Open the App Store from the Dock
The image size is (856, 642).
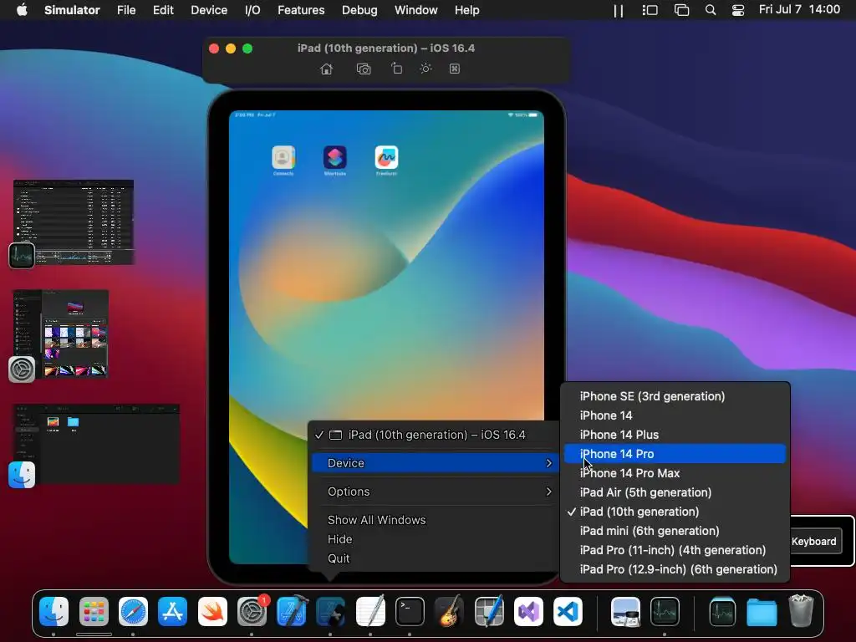(172, 612)
